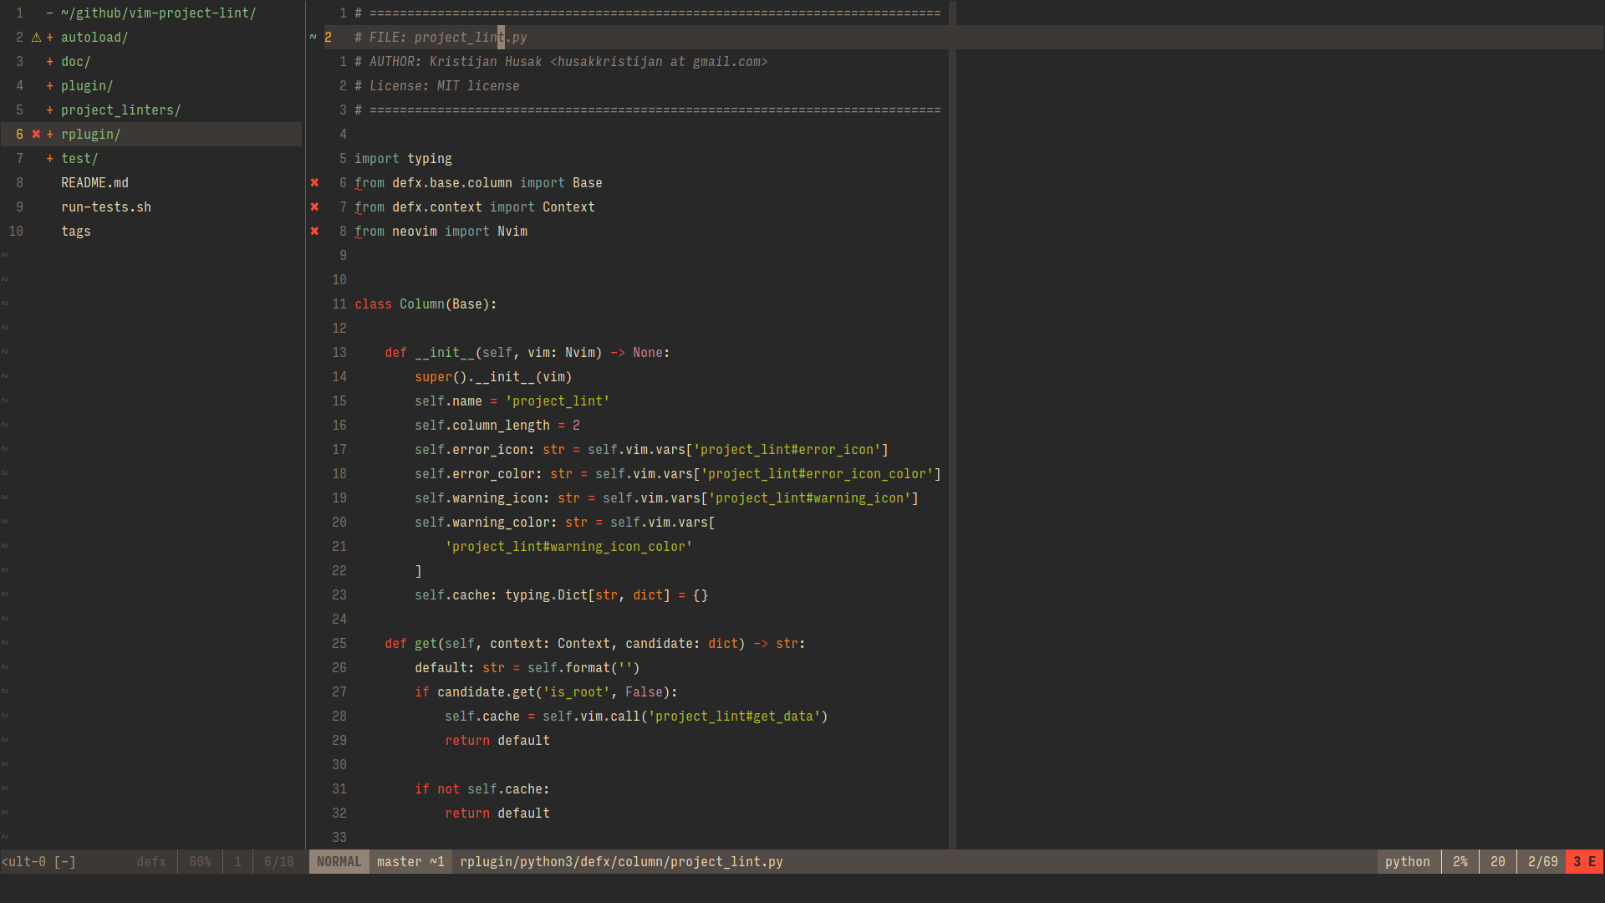1605x903 pixels.
Task: Open run-tests.sh in the file tree
Action: (x=106, y=207)
